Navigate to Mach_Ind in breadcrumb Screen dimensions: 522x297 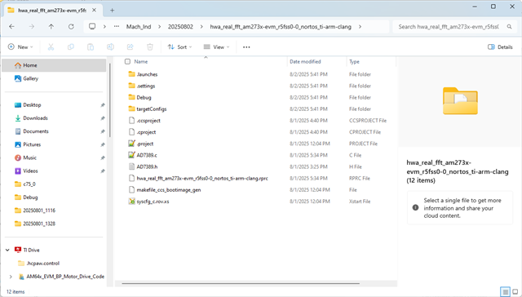point(139,27)
